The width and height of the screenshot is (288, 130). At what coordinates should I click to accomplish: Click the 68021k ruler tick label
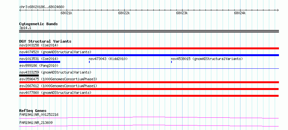point(66,13)
